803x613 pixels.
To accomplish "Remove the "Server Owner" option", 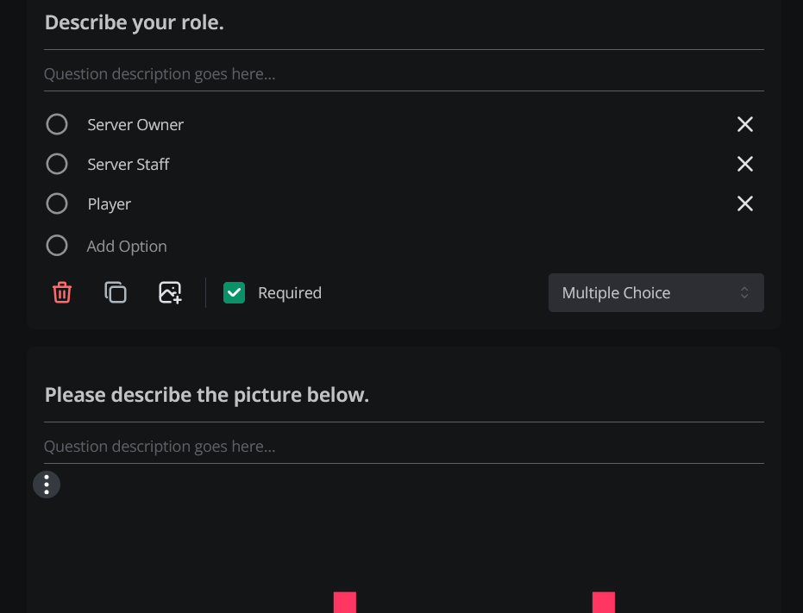I will tap(744, 124).
